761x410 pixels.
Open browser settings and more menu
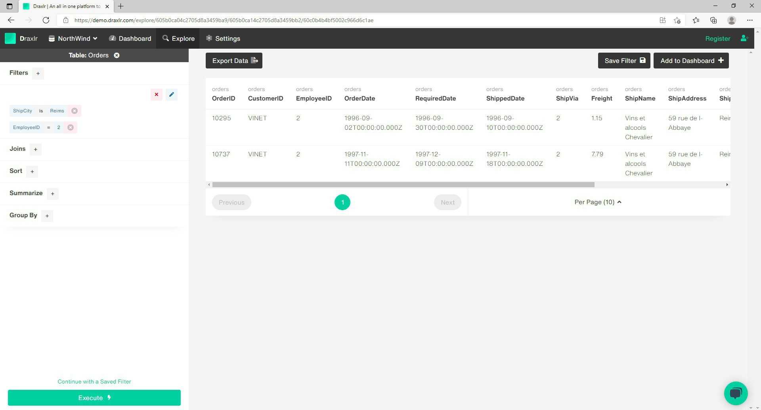tap(750, 20)
